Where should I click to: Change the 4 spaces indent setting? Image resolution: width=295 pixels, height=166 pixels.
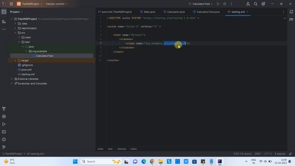point(280,154)
